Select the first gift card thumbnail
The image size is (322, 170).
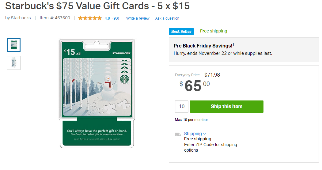(x=13, y=45)
